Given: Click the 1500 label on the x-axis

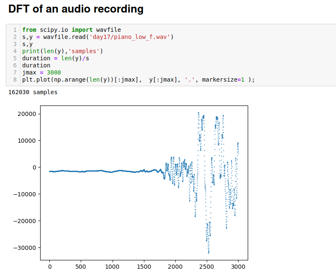Looking at the screenshot, I should 144,266.
